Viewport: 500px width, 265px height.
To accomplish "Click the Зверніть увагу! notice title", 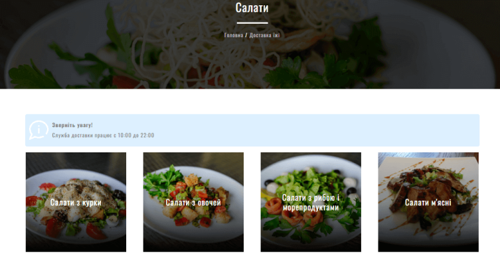I will (72, 125).
